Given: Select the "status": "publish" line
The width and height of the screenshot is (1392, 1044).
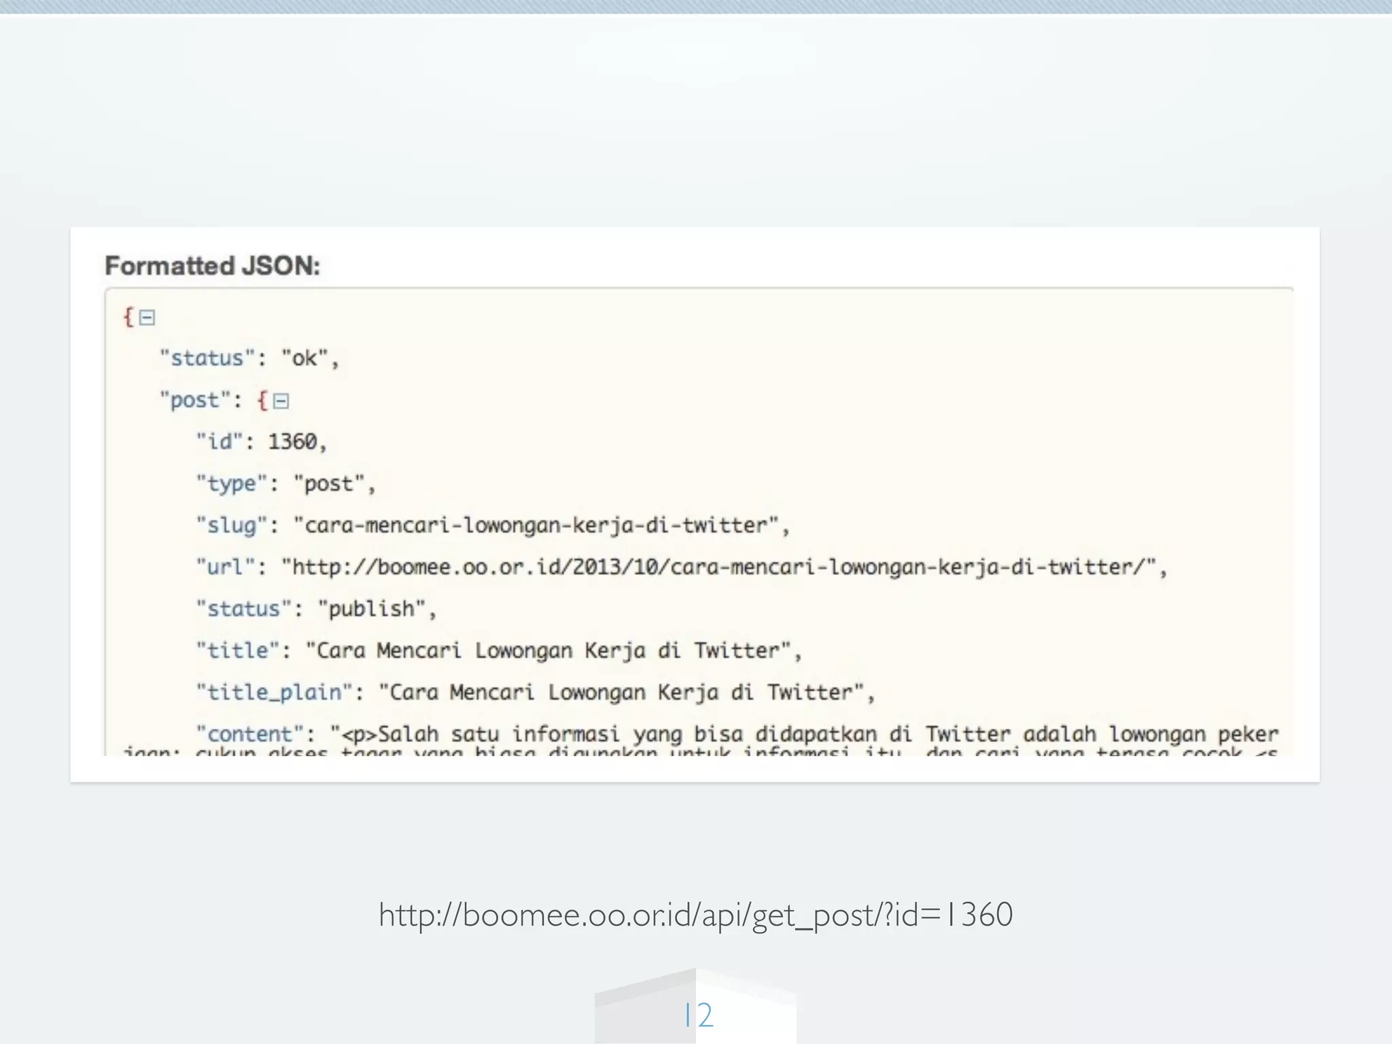Looking at the screenshot, I should point(316,609).
